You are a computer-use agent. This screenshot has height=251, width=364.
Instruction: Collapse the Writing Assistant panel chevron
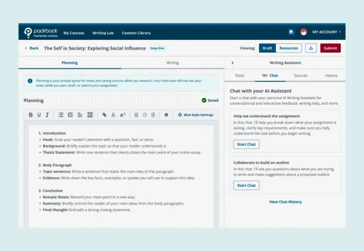coord(232,63)
